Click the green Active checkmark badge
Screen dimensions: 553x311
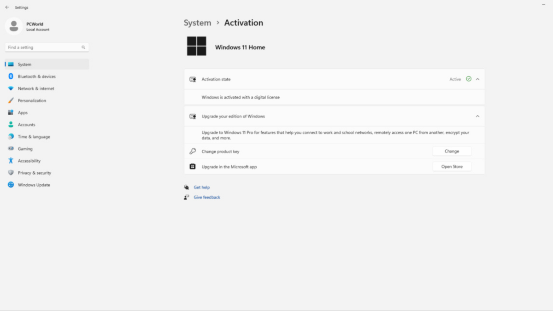pyautogui.click(x=469, y=79)
